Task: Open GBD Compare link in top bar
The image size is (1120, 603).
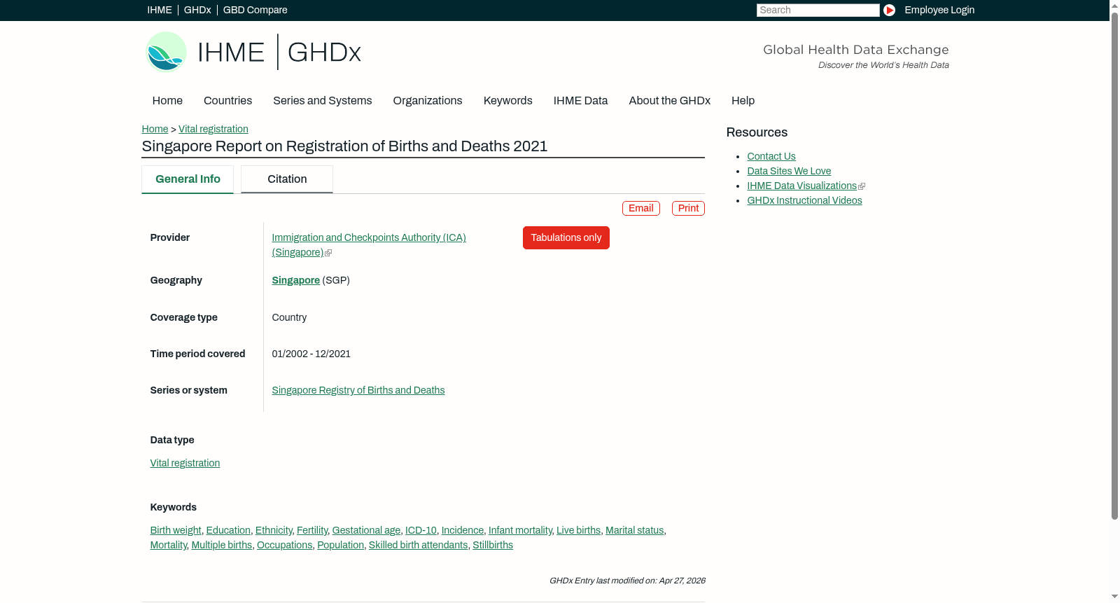Action: 255,10
